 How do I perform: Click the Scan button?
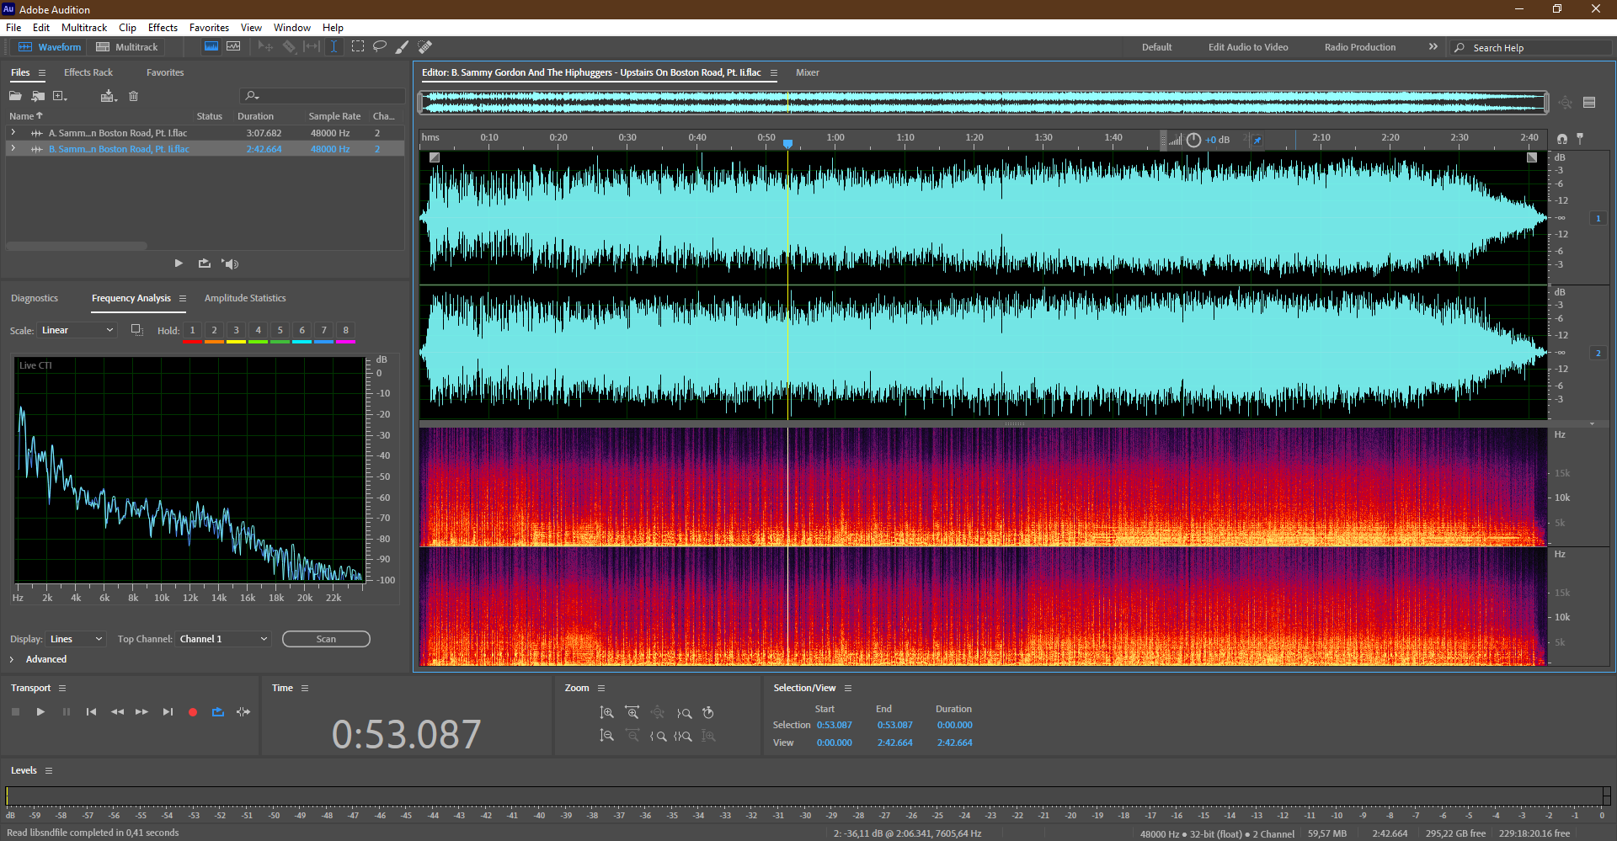click(326, 639)
